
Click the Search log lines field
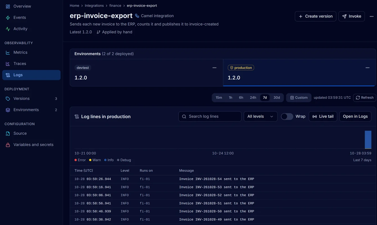(210, 116)
